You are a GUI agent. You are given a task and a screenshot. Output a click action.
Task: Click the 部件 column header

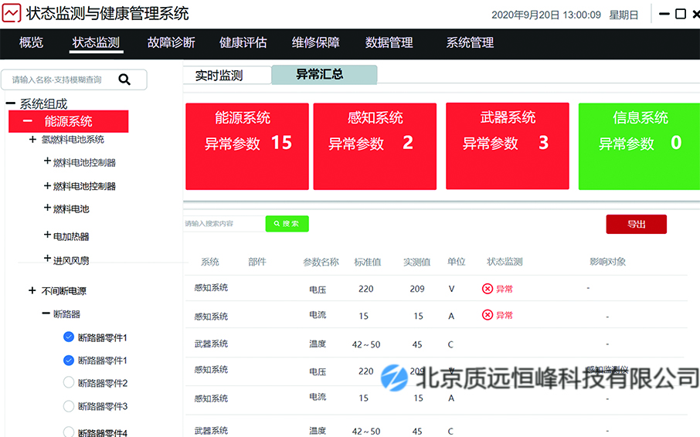pyautogui.click(x=257, y=262)
